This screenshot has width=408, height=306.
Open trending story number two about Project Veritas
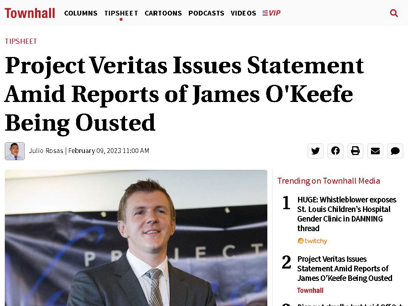coord(345,269)
